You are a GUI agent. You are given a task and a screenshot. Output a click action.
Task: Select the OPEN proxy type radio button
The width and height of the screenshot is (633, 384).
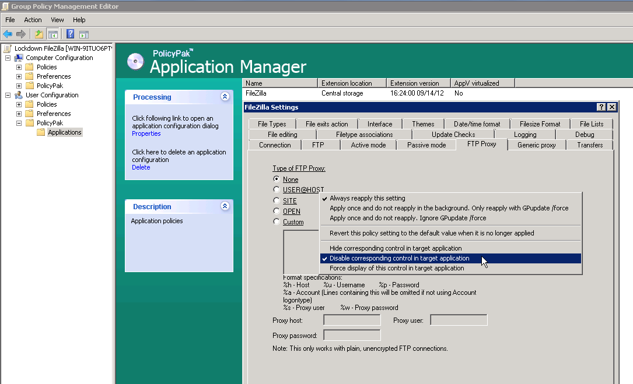click(277, 211)
